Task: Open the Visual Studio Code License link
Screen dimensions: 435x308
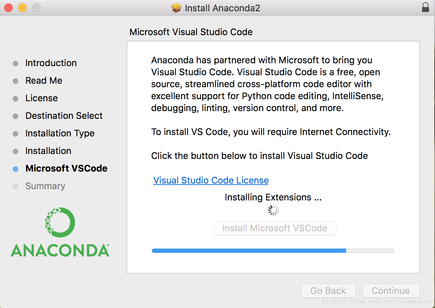Action: pos(211,180)
